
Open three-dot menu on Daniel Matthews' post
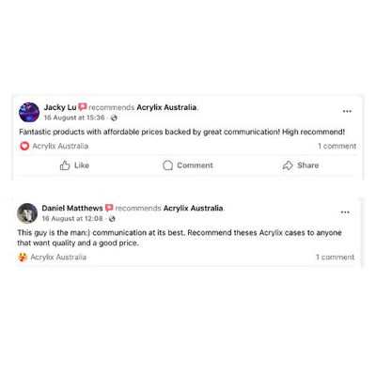click(x=345, y=212)
